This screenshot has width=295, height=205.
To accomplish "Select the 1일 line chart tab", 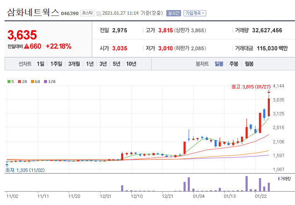I will click(41, 64).
